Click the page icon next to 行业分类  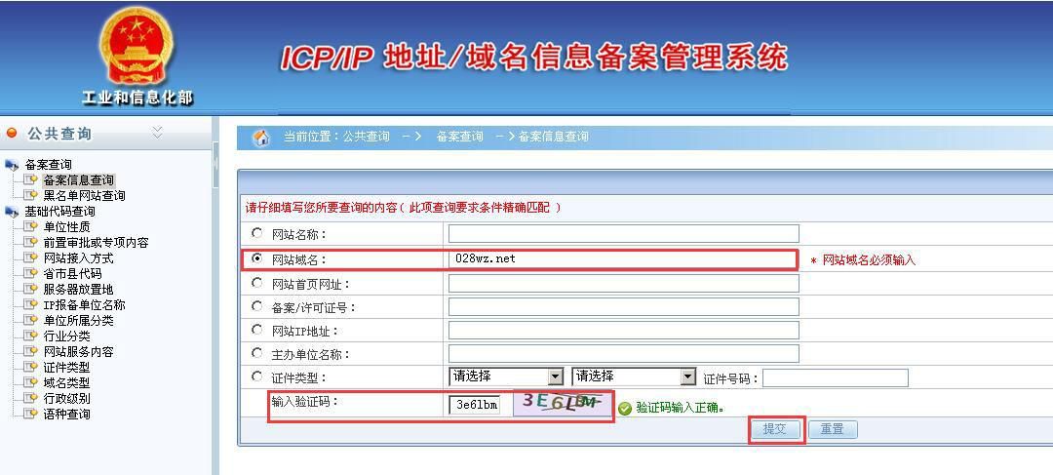[31, 336]
